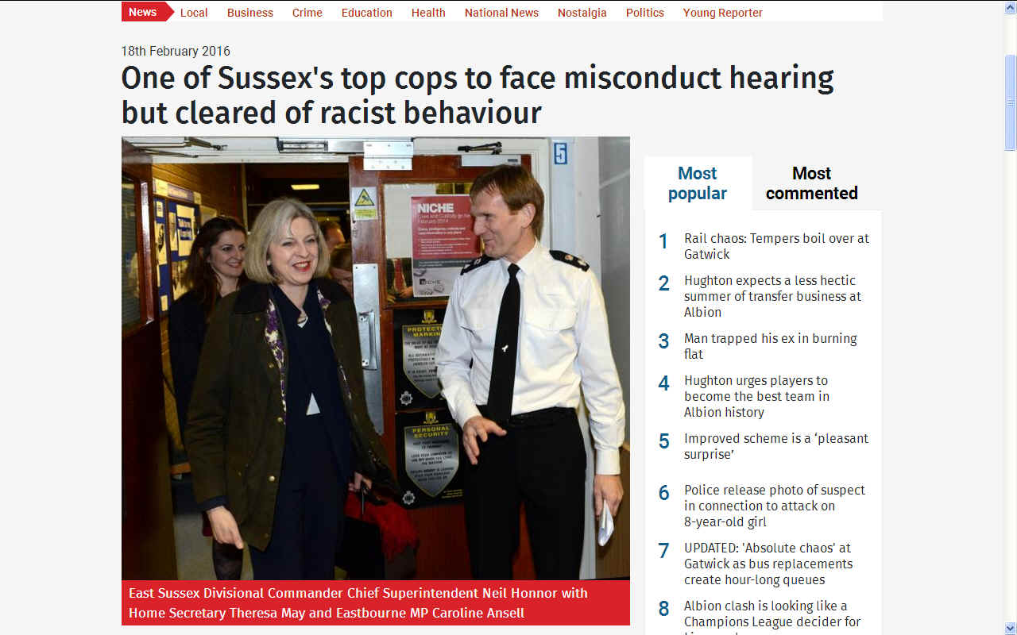Open the Young Reporter section

tap(723, 13)
